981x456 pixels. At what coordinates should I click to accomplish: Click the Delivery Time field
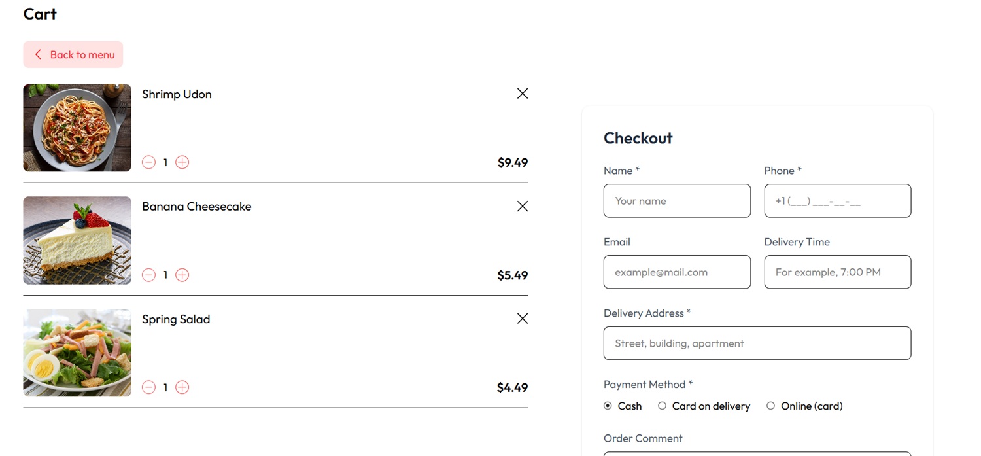click(x=837, y=272)
